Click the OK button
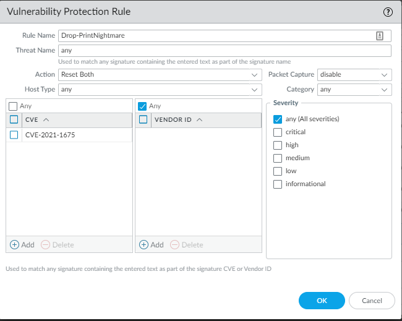Image resolution: width=402 pixels, height=321 pixels. pos(322,301)
